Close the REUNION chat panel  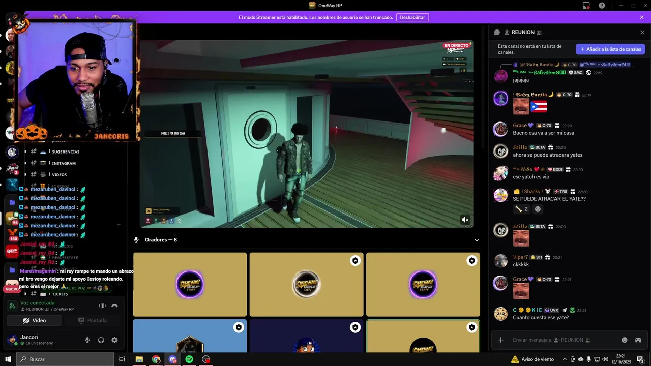click(642, 32)
